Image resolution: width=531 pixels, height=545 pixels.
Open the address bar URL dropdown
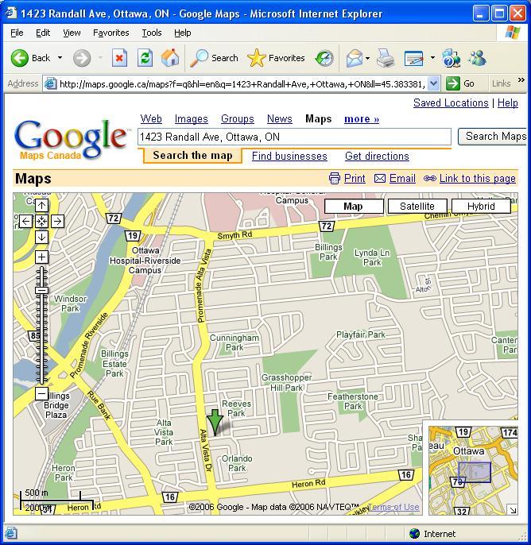(x=433, y=83)
